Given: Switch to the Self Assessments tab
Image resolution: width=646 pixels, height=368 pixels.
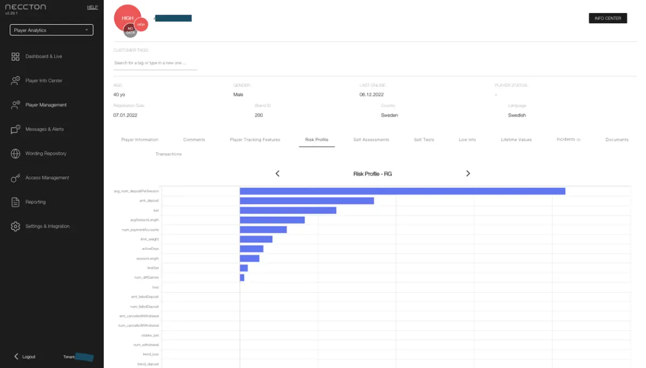Looking at the screenshot, I should tap(371, 140).
